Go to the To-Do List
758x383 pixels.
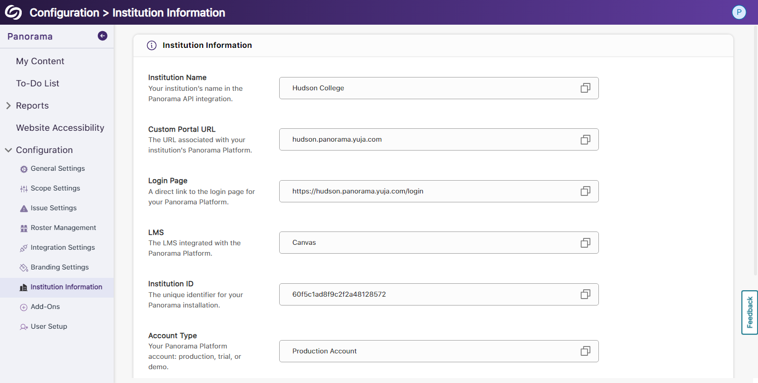[38, 83]
